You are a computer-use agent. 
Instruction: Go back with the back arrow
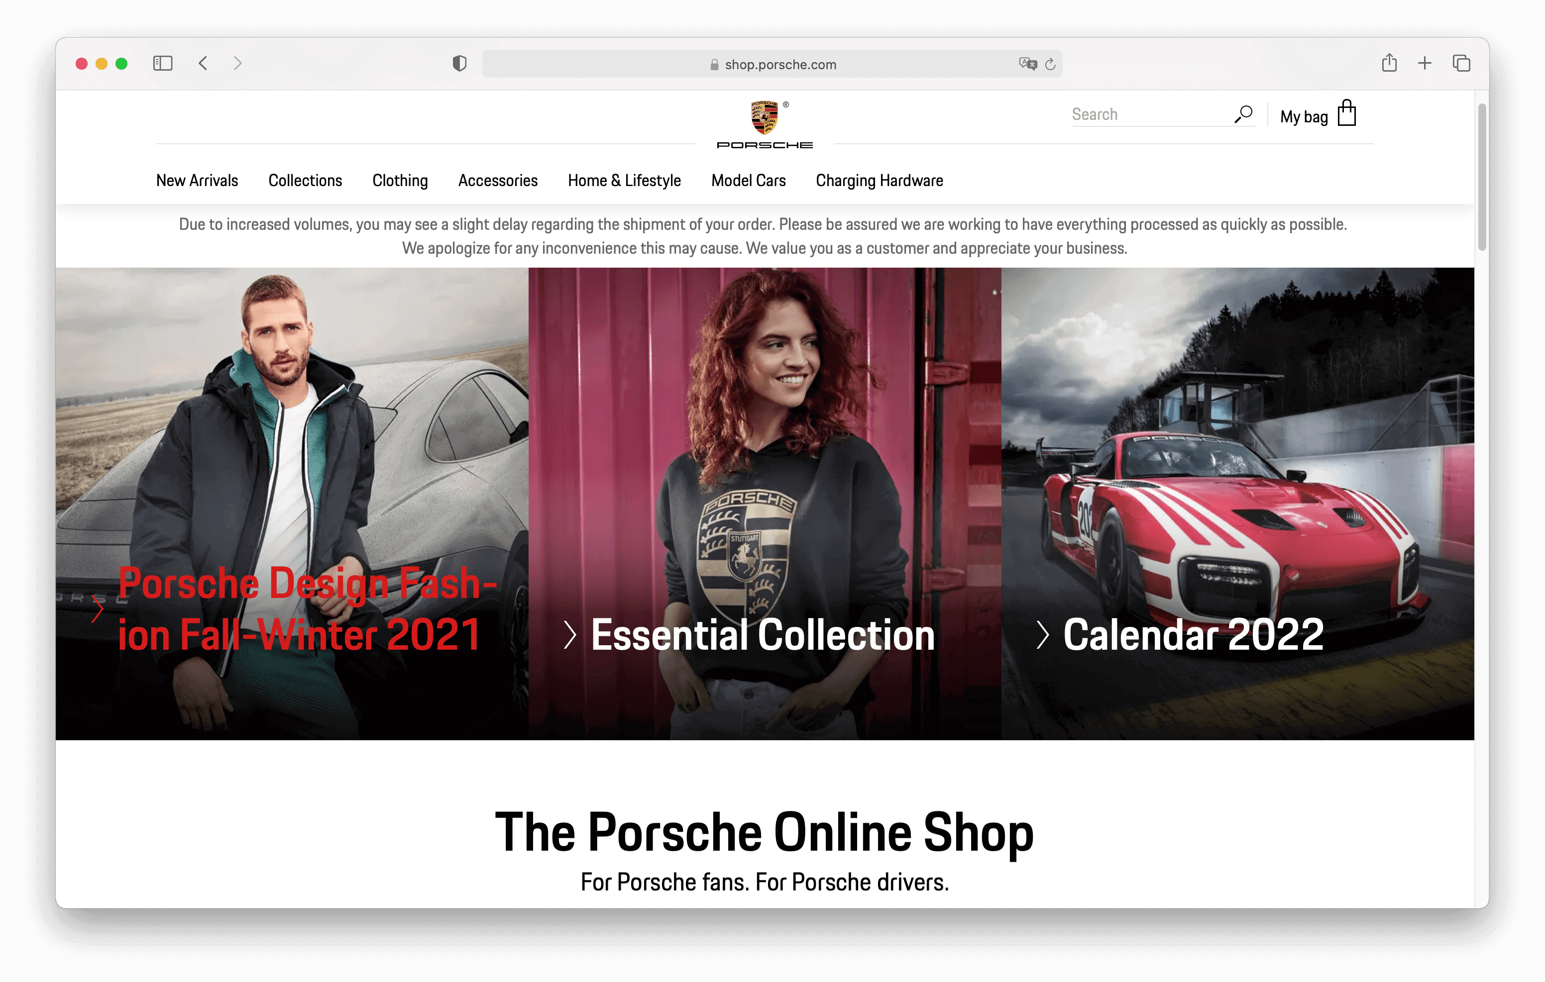pos(204,64)
